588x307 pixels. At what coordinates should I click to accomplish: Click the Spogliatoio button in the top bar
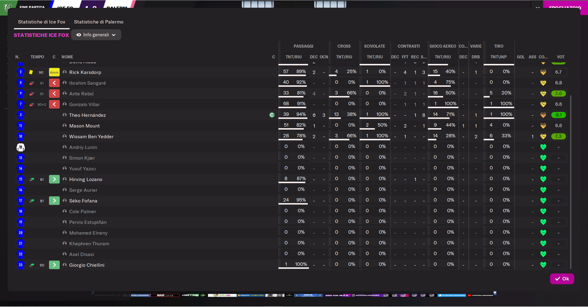(565, 8)
